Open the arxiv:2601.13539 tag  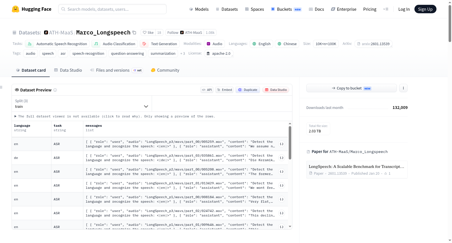pyautogui.click(x=373, y=44)
